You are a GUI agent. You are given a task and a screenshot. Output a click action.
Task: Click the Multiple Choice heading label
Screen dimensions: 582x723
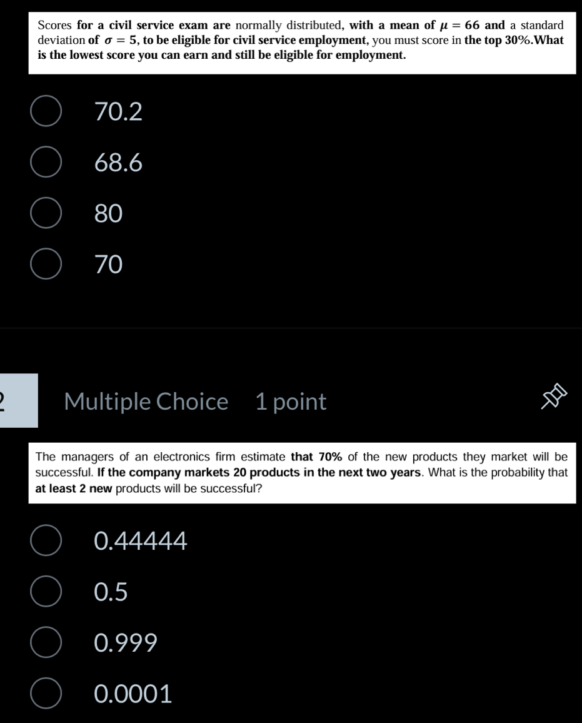click(x=146, y=401)
